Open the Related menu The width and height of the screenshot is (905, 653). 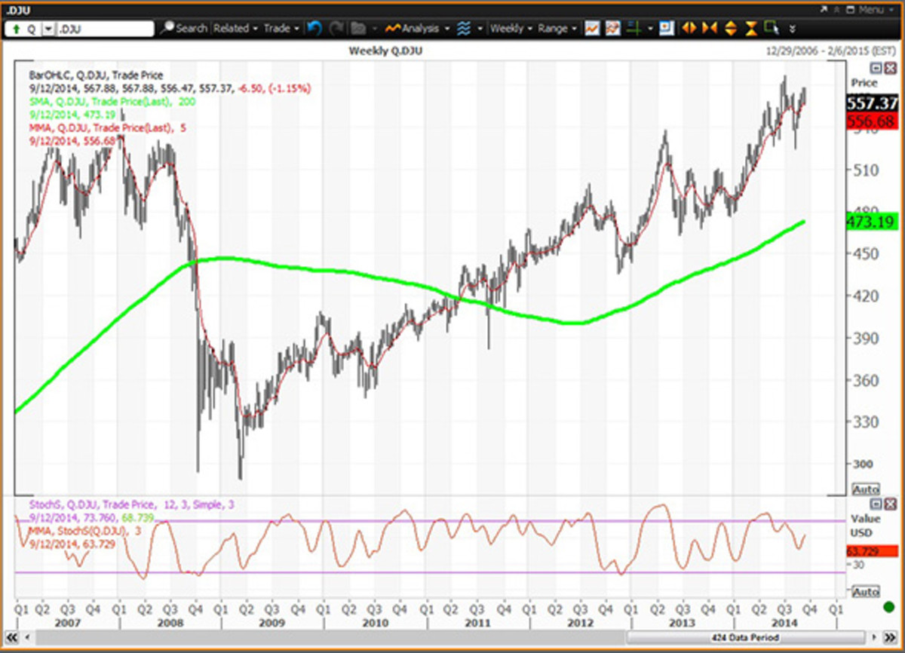235,29
